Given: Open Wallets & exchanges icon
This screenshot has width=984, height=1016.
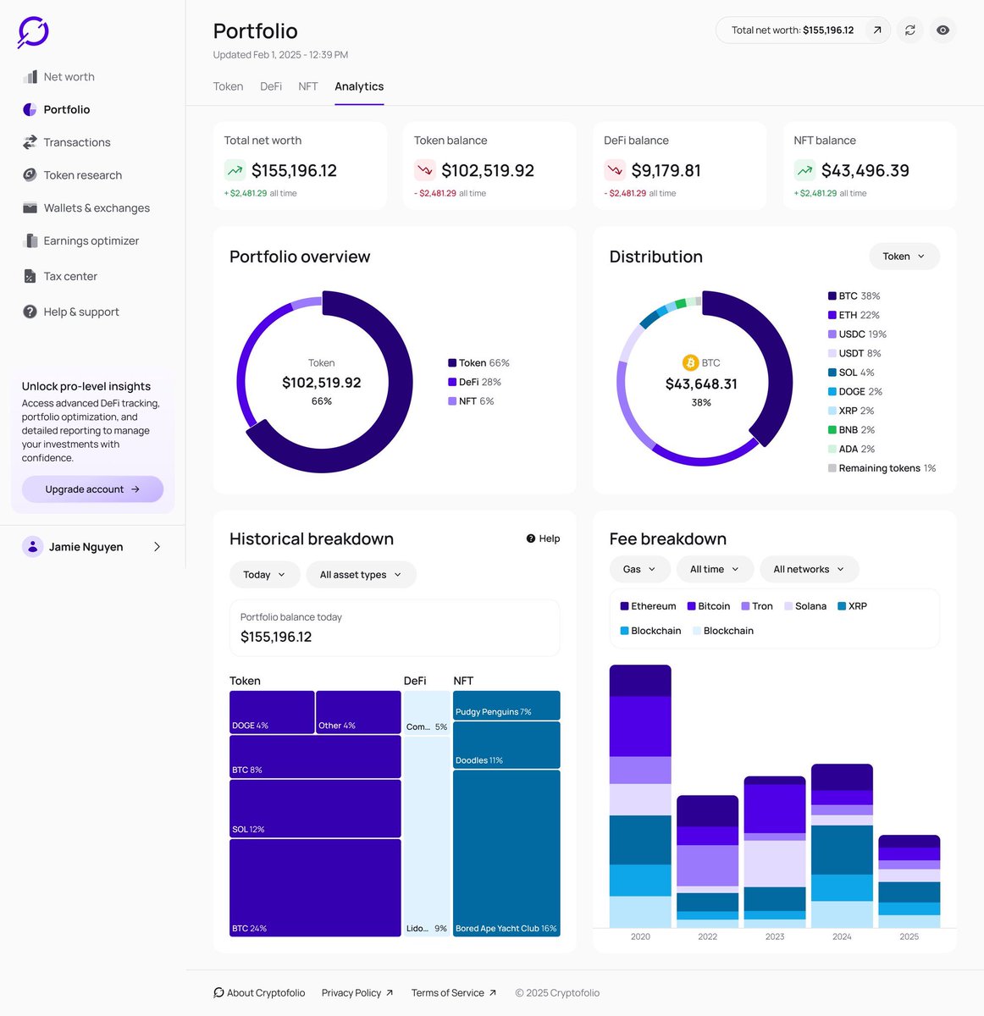Looking at the screenshot, I should click(30, 208).
